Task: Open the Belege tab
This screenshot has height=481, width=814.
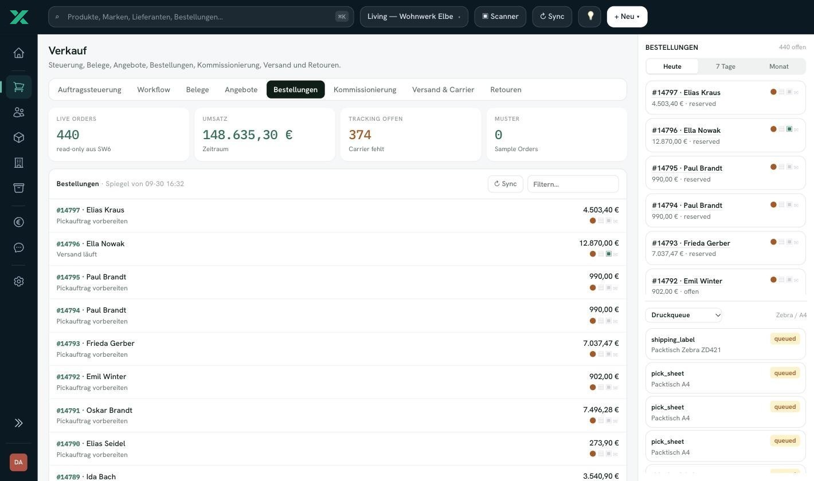Action: pyautogui.click(x=197, y=89)
